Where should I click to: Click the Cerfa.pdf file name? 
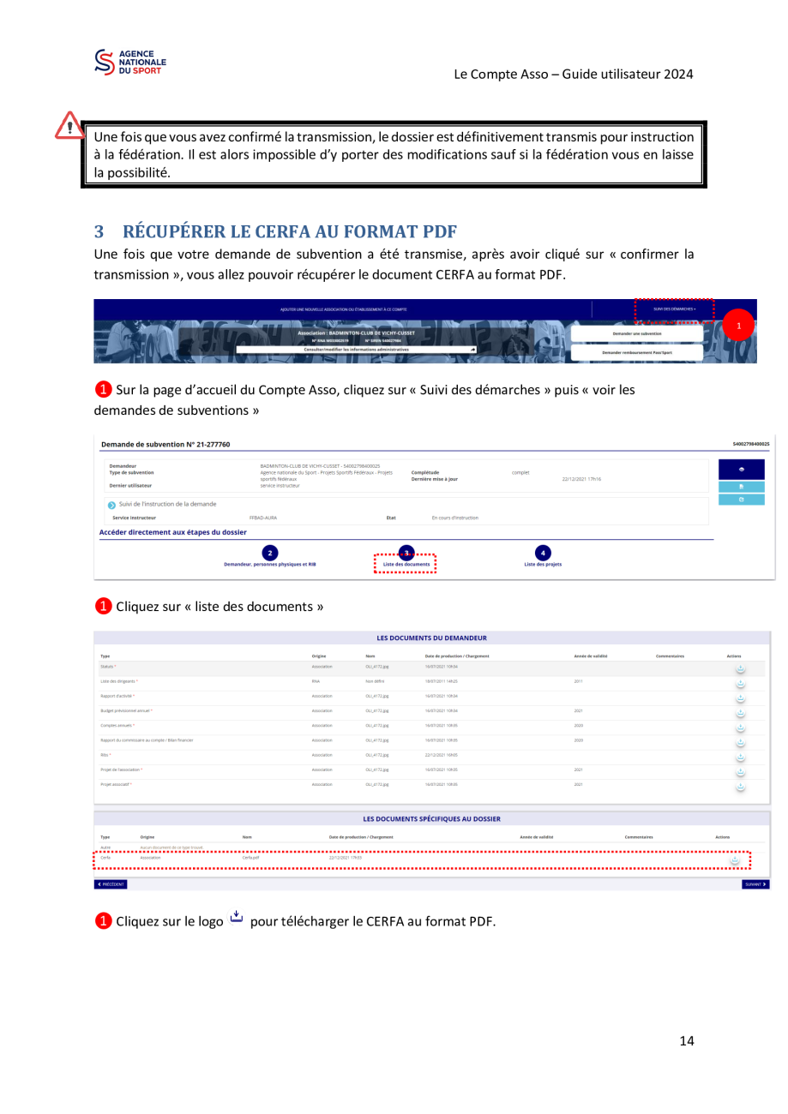coord(251,857)
